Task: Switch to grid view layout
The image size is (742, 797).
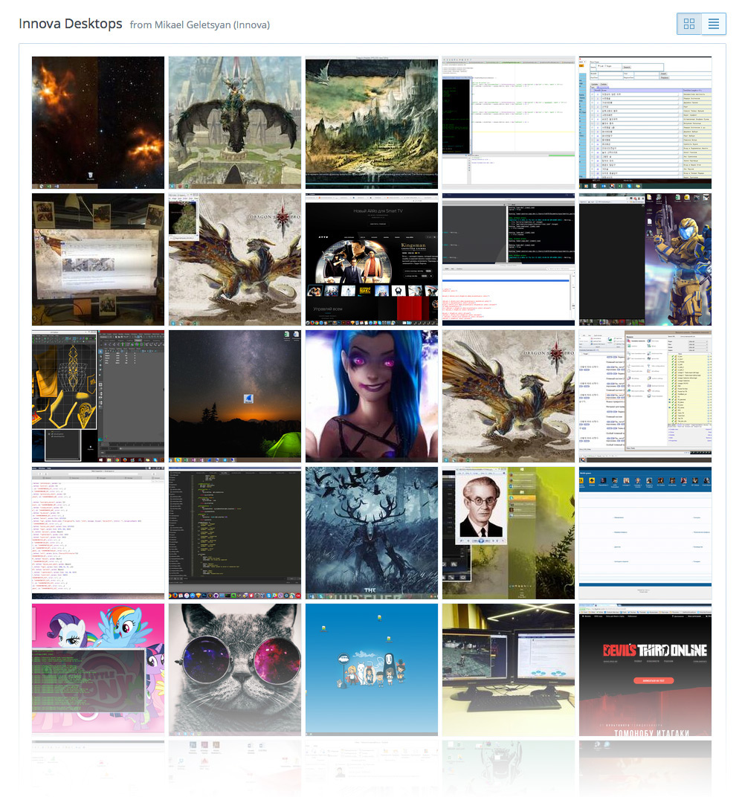Action: (x=689, y=24)
